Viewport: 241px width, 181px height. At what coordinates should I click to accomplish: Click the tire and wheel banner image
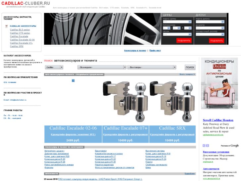coord(102,29)
